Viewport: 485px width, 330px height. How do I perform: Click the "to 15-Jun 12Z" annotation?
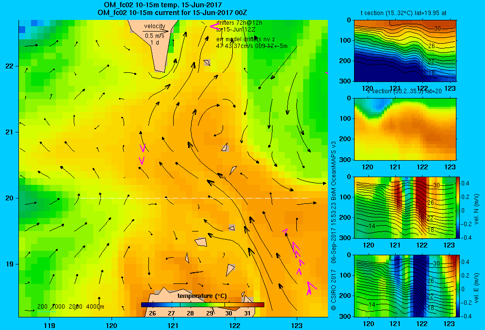pos(236,30)
